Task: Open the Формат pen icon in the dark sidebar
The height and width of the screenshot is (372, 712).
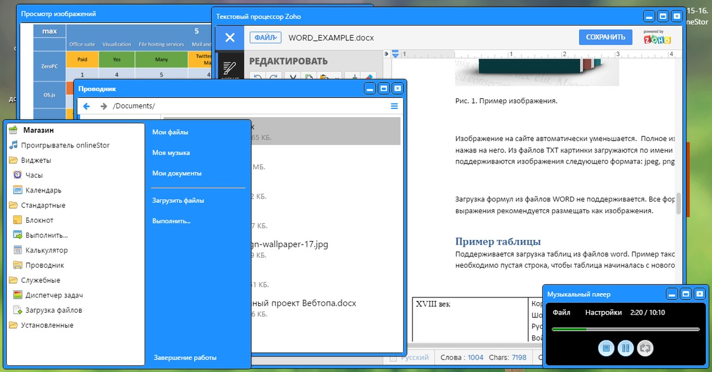Action: (230, 68)
